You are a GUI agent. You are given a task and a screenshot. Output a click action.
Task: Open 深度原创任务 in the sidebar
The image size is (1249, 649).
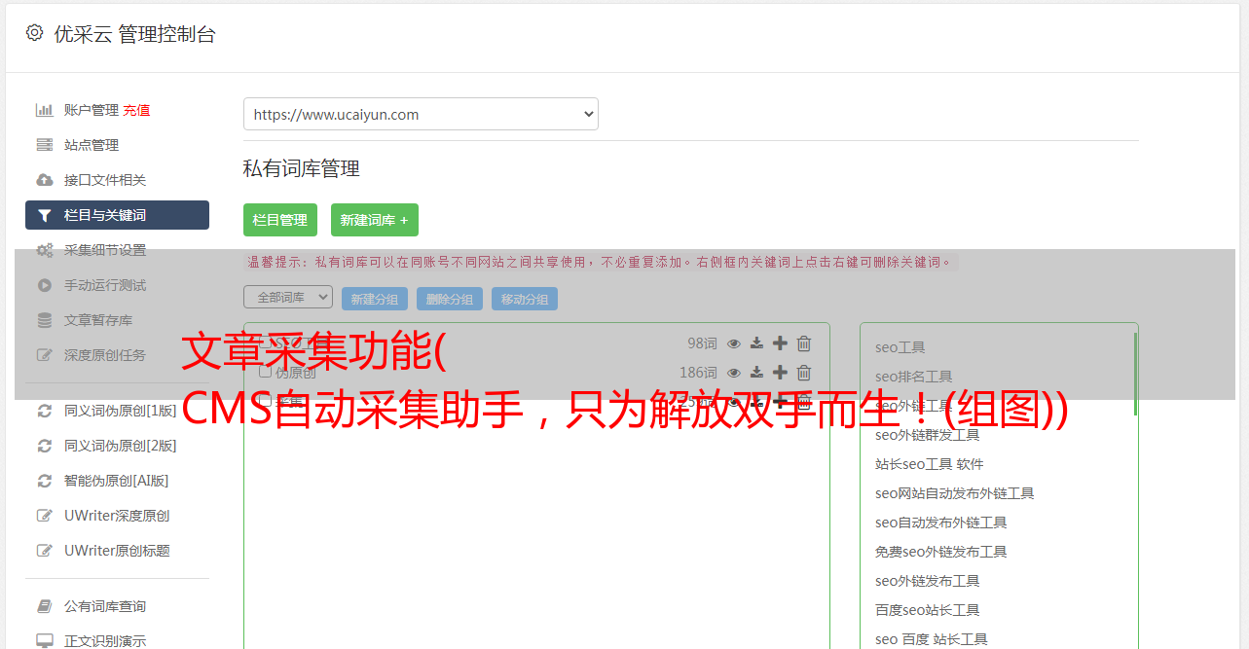click(105, 355)
